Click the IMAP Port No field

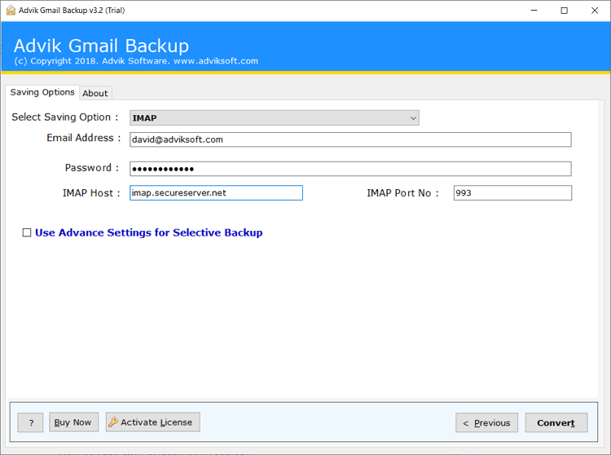[x=512, y=193]
